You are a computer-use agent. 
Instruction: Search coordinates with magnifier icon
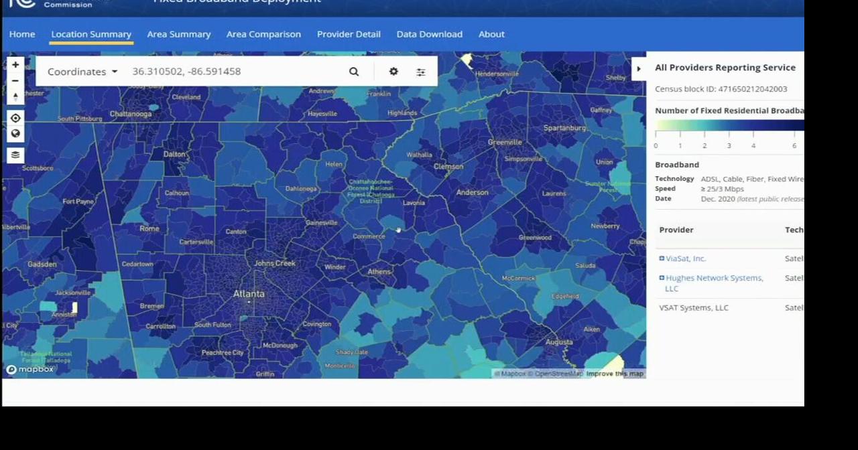tap(354, 72)
